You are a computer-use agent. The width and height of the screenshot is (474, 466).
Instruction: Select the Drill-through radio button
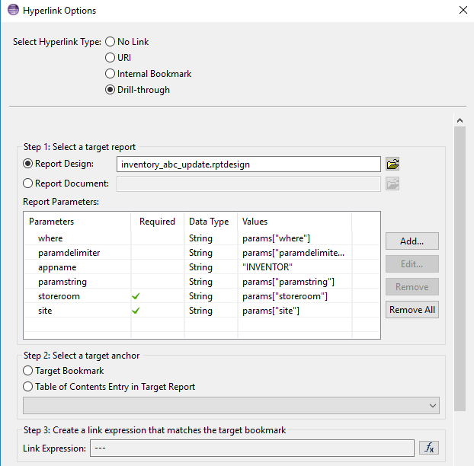110,90
